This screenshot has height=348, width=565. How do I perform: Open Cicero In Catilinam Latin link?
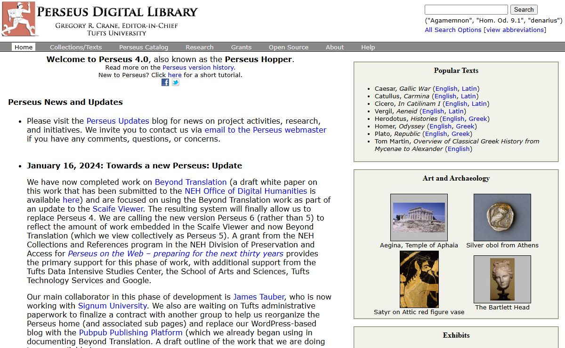[x=479, y=103]
